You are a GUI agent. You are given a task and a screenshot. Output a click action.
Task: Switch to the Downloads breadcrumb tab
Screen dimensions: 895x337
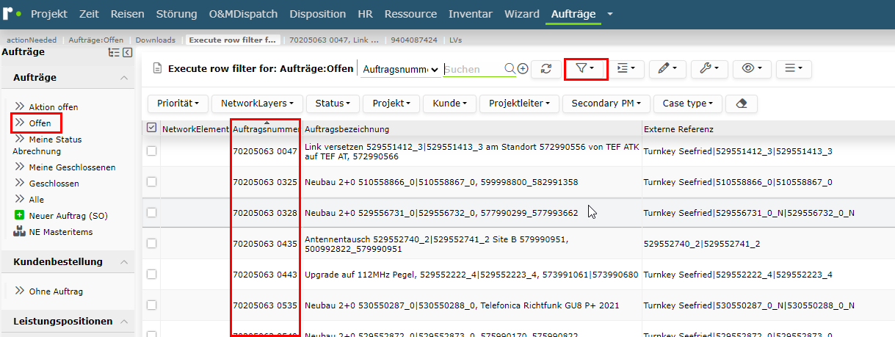pos(156,40)
